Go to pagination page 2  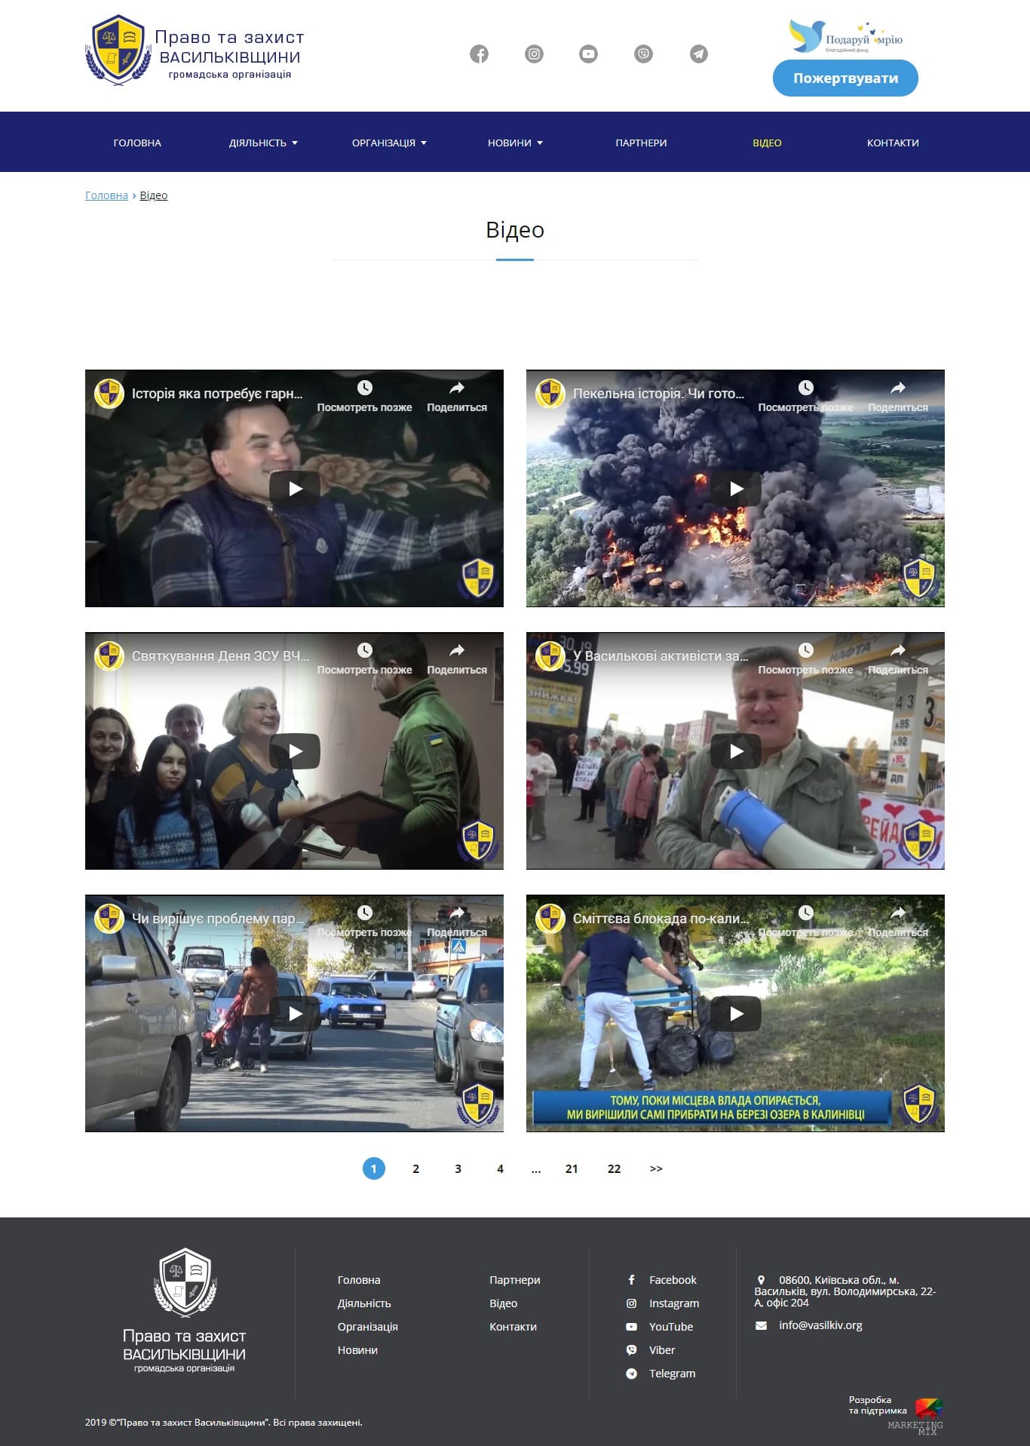415,1168
